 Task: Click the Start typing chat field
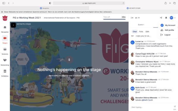tap(152, 107)
